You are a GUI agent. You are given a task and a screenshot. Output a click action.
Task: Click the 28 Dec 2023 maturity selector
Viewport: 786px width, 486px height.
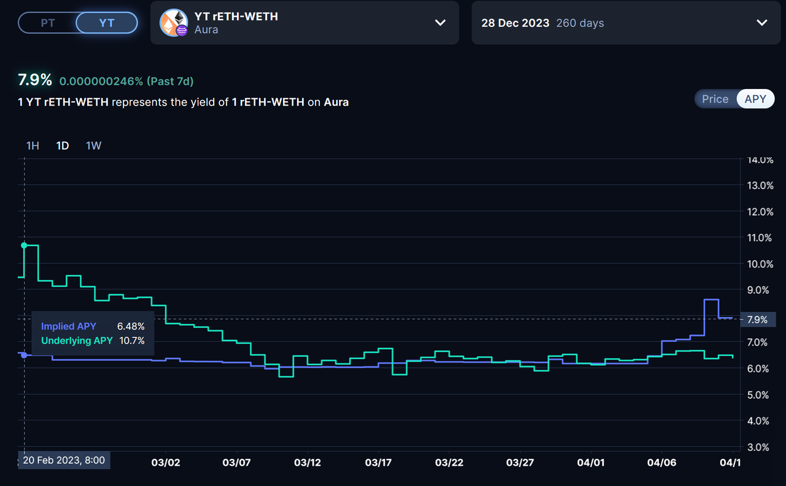(x=542, y=23)
